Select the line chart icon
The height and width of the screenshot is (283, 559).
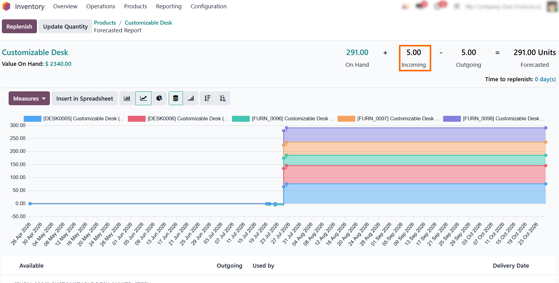pyautogui.click(x=143, y=98)
